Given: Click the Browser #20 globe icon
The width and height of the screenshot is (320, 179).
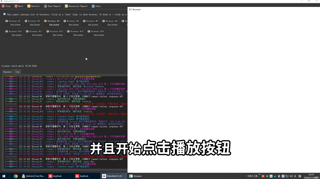Looking at the screenshot, I should [88, 31].
